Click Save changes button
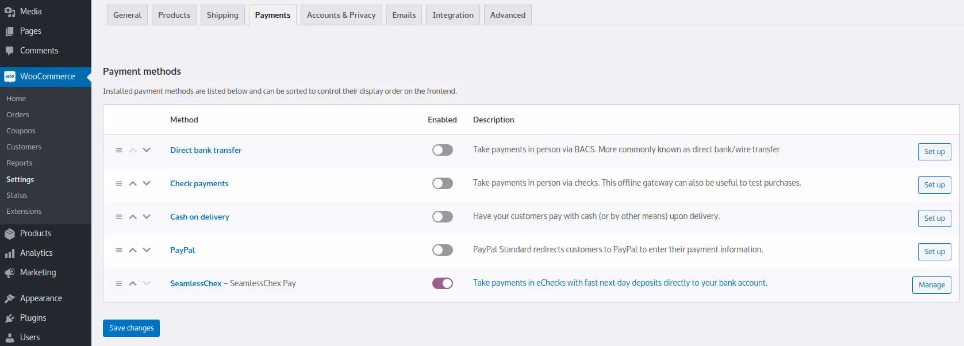Screen dimensions: 964x346 (131, 328)
